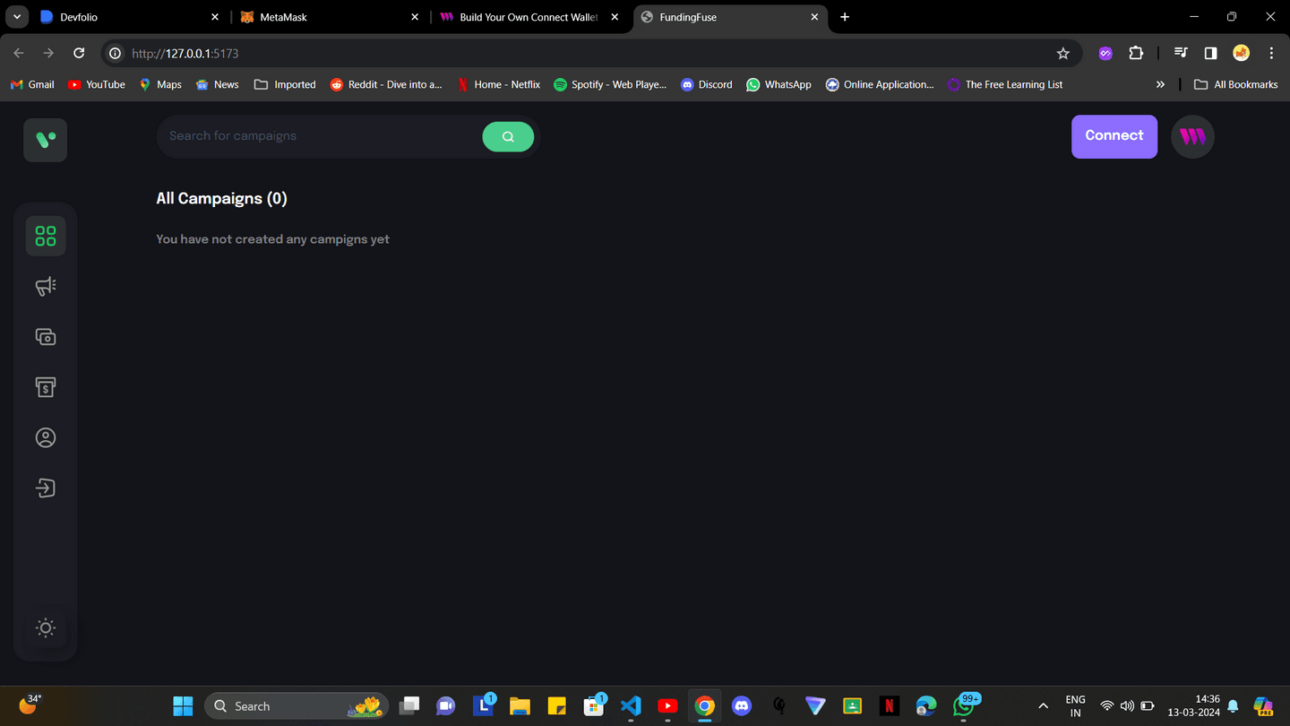Open the pink W profile avatar
Image resolution: width=1290 pixels, height=726 pixels.
click(1192, 136)
